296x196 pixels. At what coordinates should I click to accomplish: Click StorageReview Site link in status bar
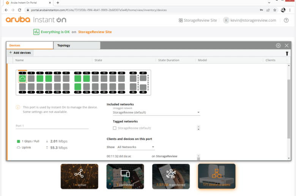[x=95, y=32]
